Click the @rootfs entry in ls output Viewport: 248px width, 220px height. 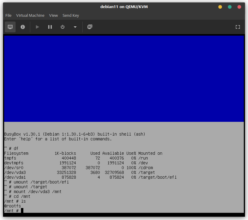pyautogui.click(x=13, y=206)
